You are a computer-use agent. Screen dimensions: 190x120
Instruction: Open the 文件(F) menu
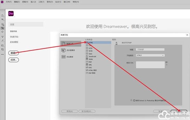tap(9, 2)
